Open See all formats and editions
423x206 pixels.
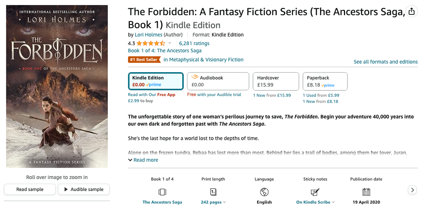385,62
